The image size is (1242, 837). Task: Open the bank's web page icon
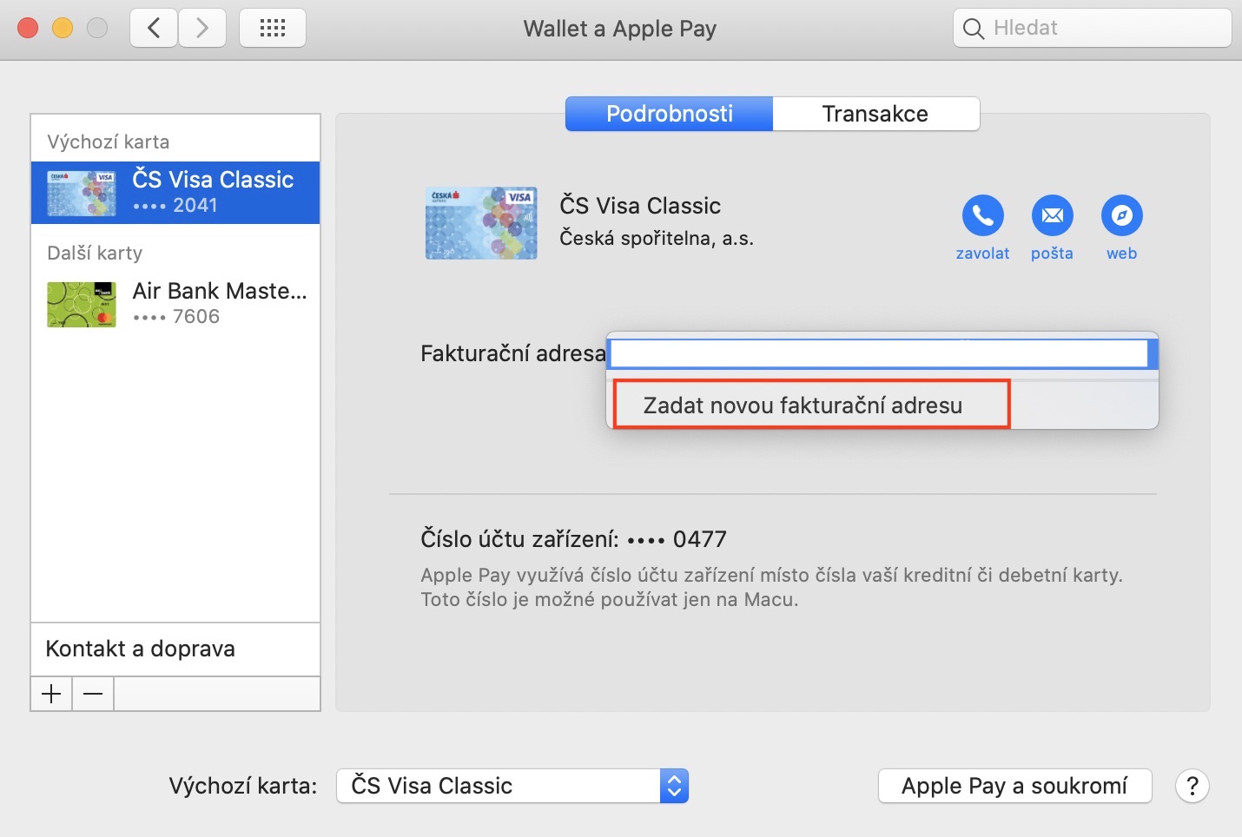[x=1121, y=215]
